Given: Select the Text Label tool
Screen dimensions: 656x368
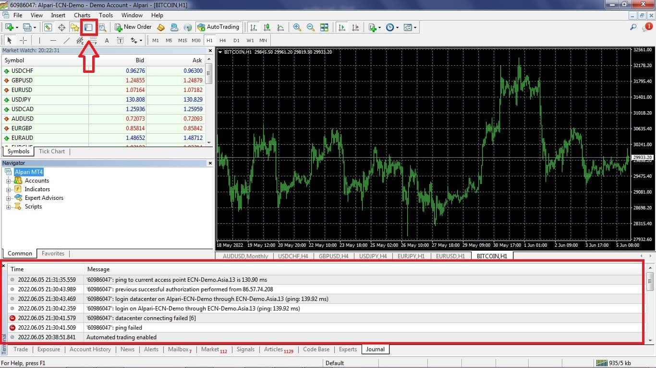Looking at the screenshot, I should click(x=120, y=40).
